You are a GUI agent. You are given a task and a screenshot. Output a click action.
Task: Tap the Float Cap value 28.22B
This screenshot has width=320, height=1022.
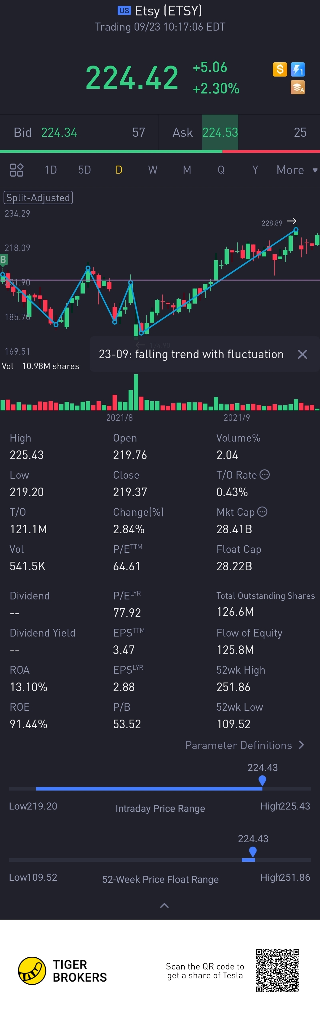click(x=234, y=566)
